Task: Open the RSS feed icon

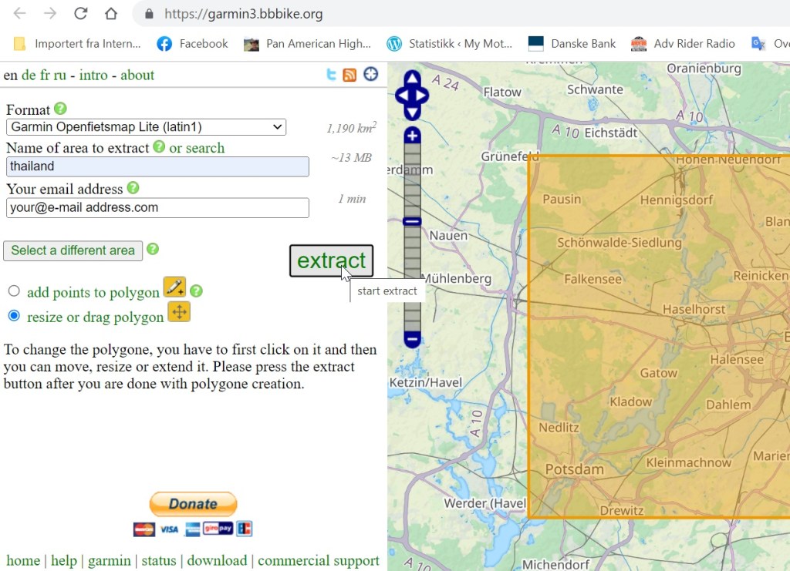Action: coord(349,75)
